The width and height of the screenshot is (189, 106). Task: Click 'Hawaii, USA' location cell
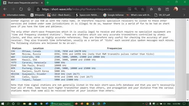(30, 60)
